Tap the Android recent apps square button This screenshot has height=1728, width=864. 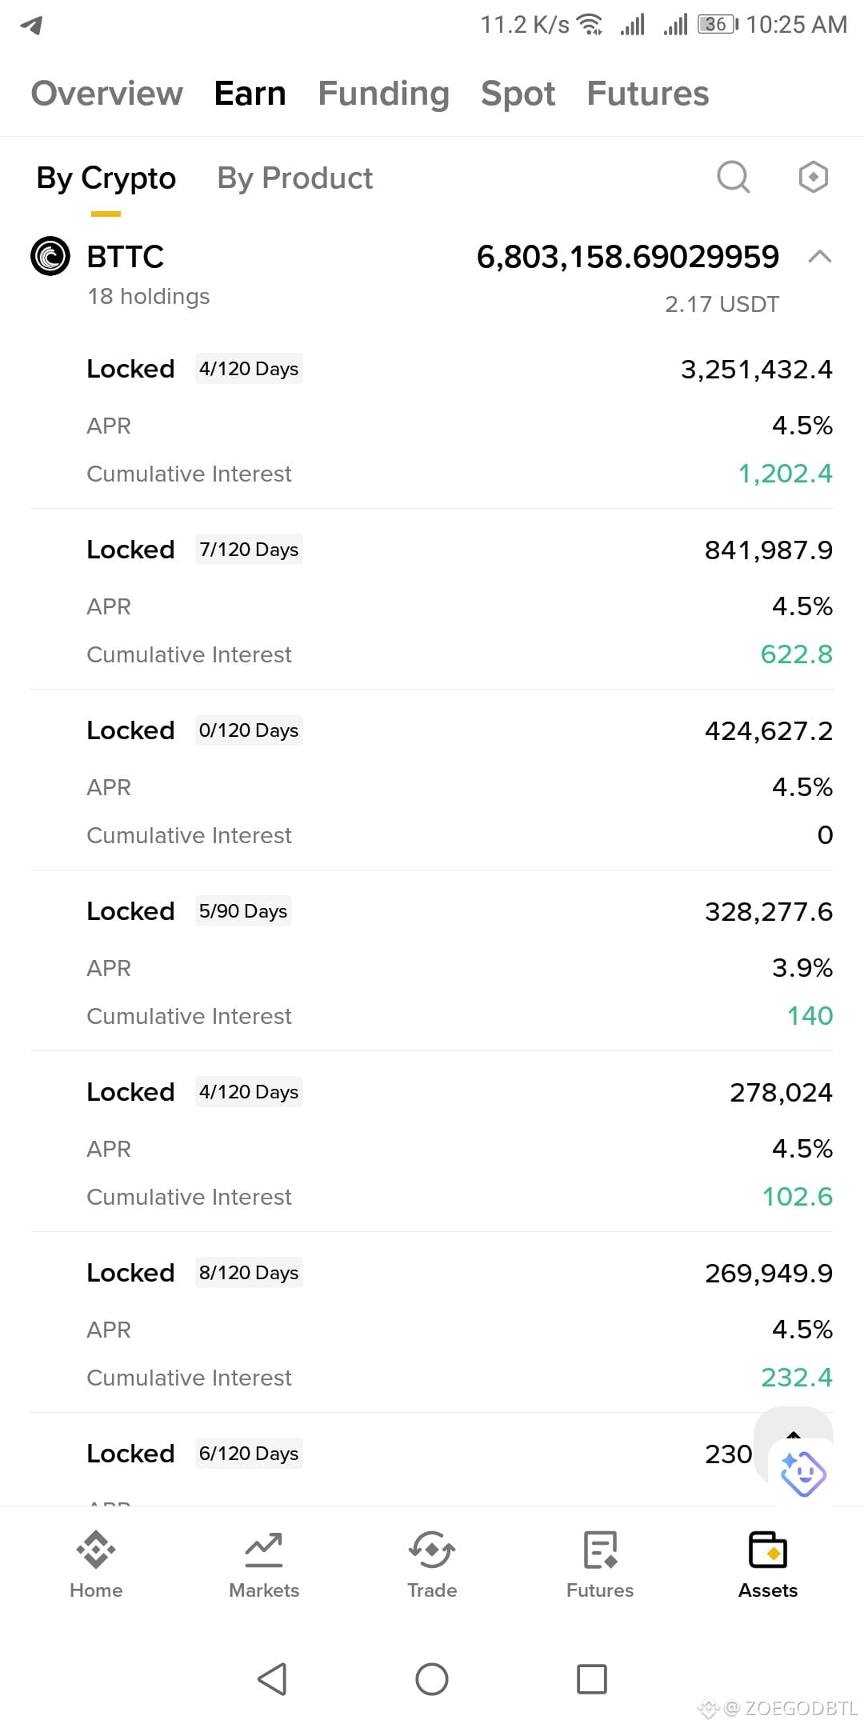(592, 1678)
